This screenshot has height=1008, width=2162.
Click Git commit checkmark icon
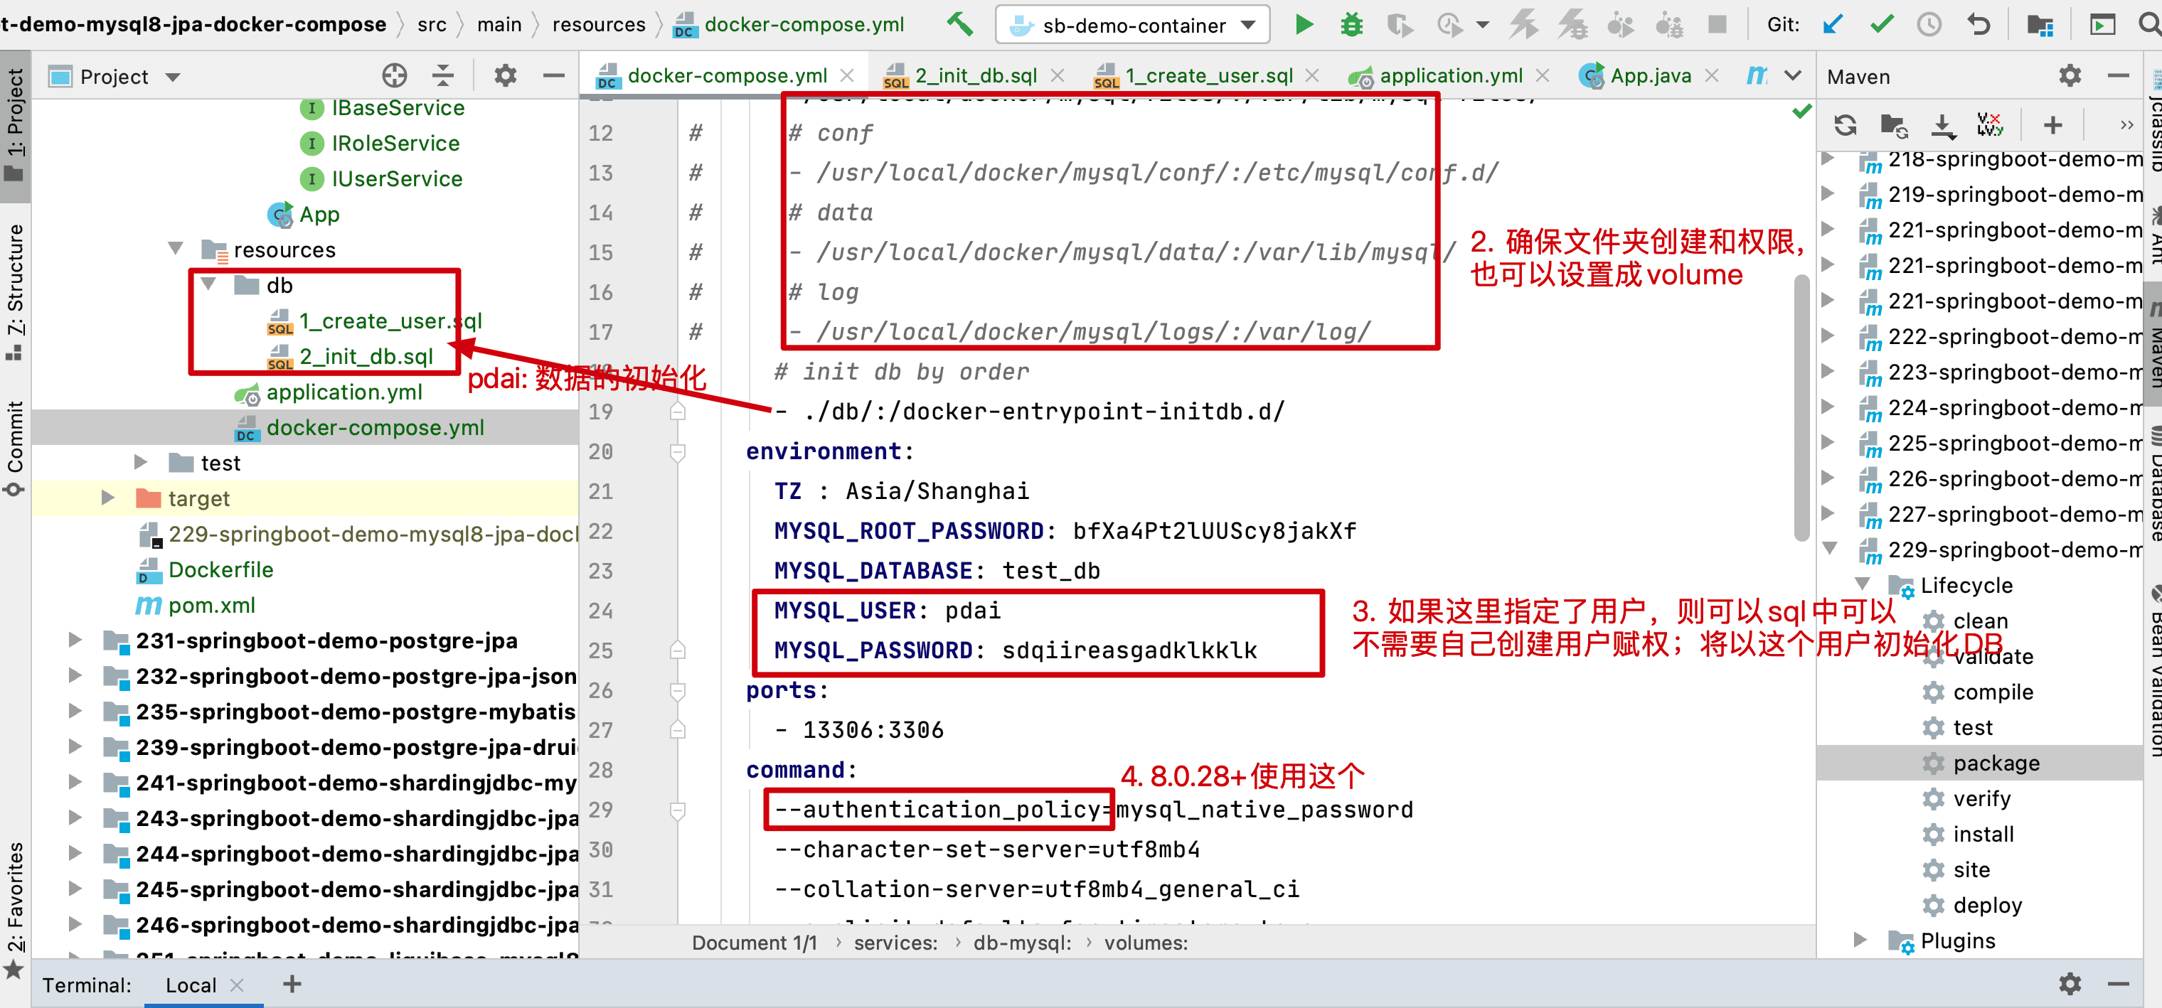[x=1882, y=25]
